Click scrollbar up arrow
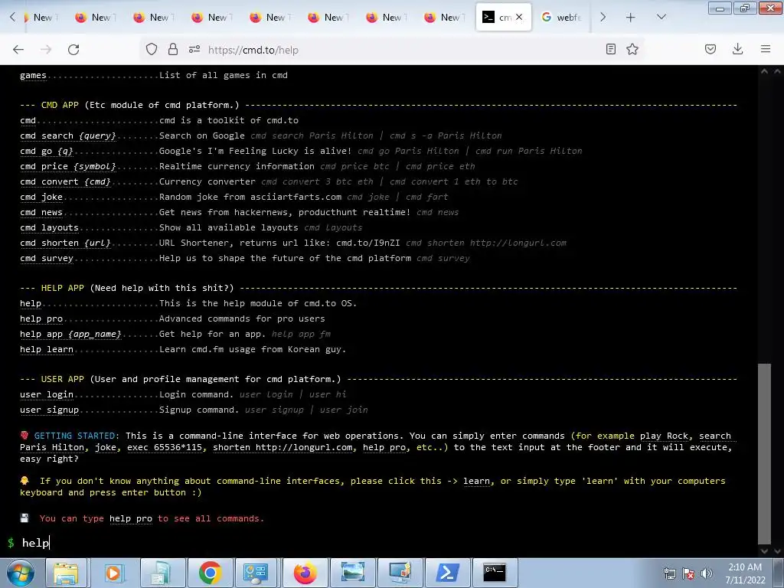This screenshot has height=588, width=784. [x=764, y=71]
